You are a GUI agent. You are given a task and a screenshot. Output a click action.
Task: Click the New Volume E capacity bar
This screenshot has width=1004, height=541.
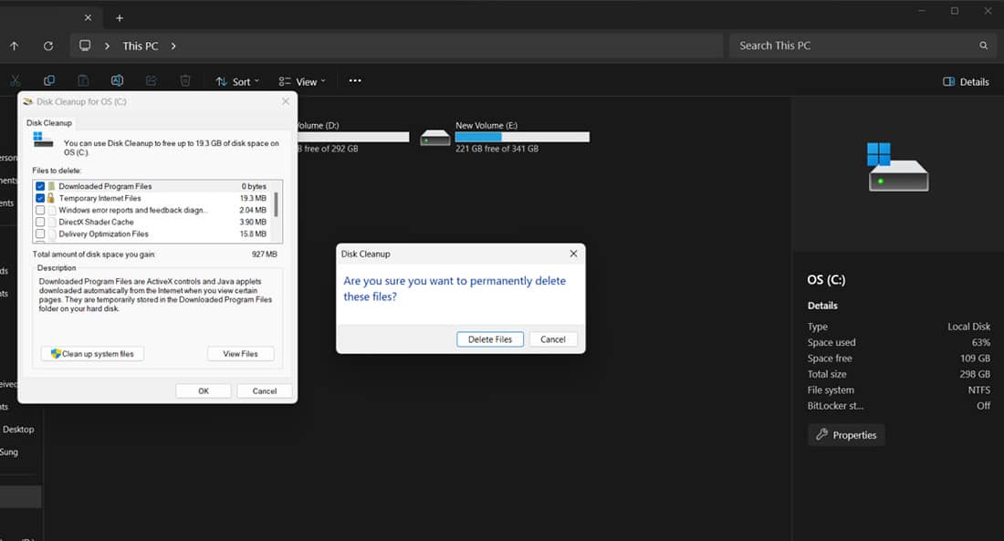pyautogui.click(x=522, y=137)
